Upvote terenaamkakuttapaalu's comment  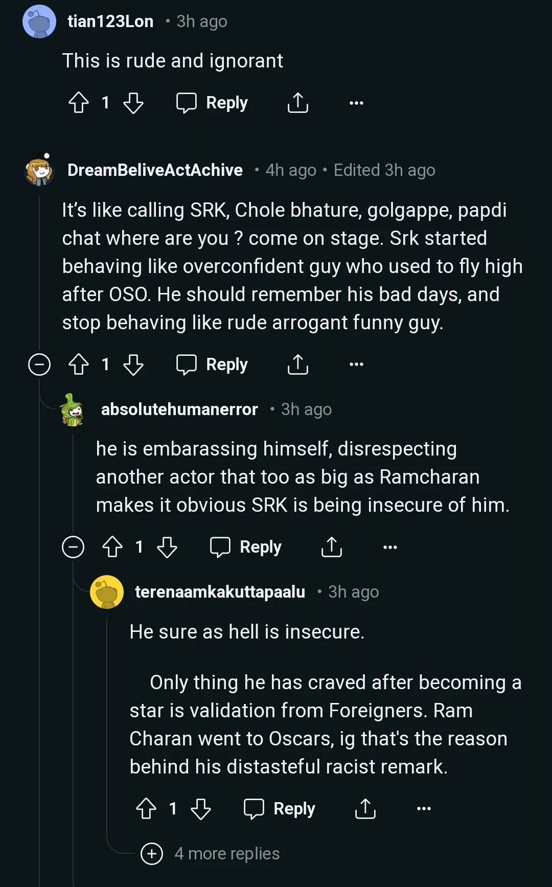point(146,809)
